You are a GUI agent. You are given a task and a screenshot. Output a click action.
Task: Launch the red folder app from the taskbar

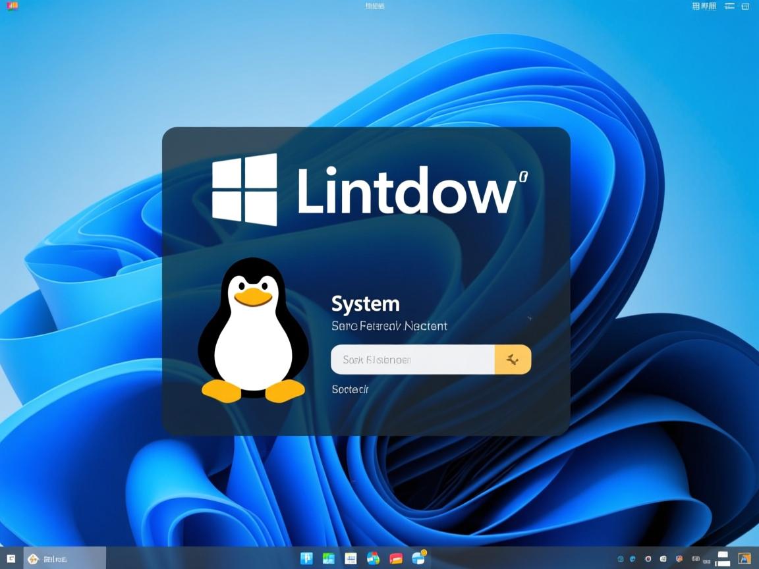(x=395, y=558)
